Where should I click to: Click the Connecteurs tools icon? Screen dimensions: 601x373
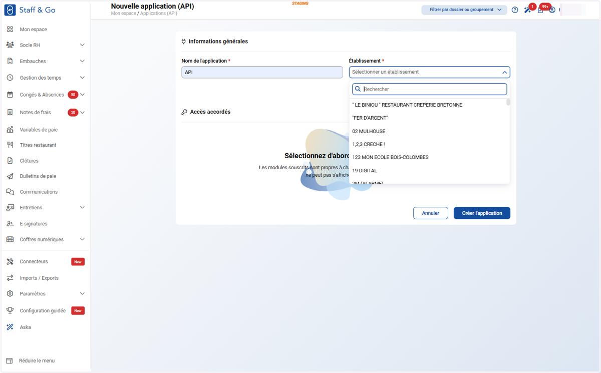click(x=10, y=261)
